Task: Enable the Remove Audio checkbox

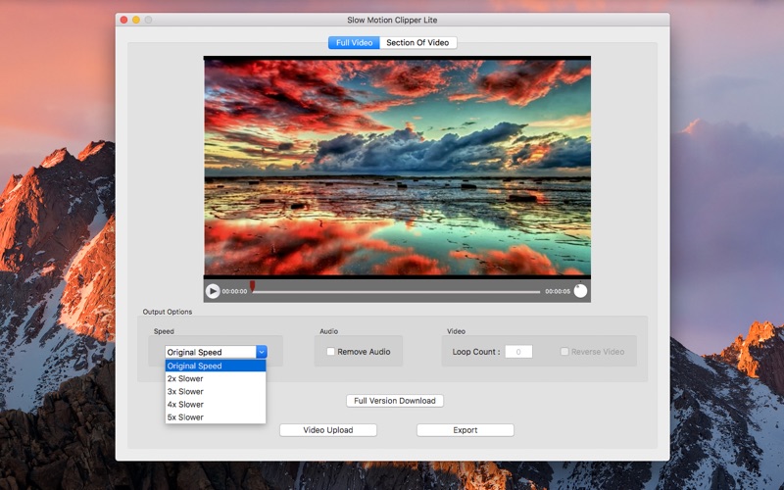Action: point(331,352)
